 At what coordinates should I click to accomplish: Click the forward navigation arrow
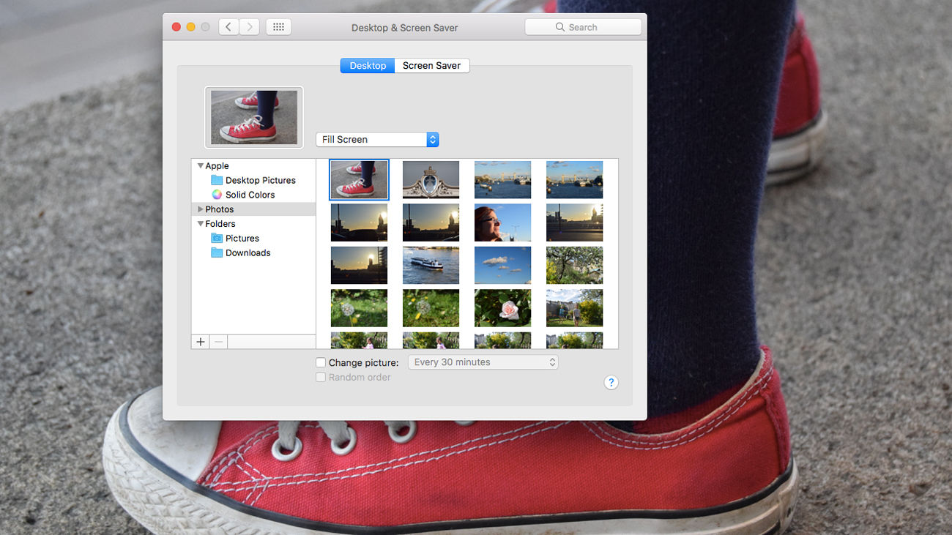point(250,27)
